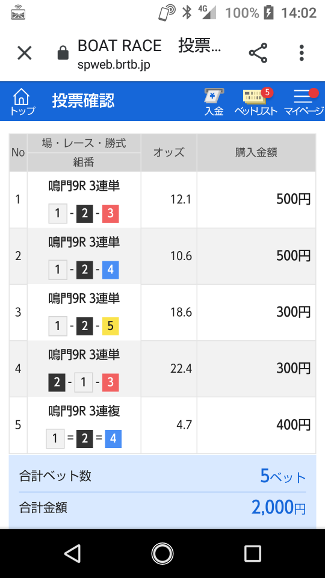
Task: Tap the Android back navigation button
Action: point(72,553)
